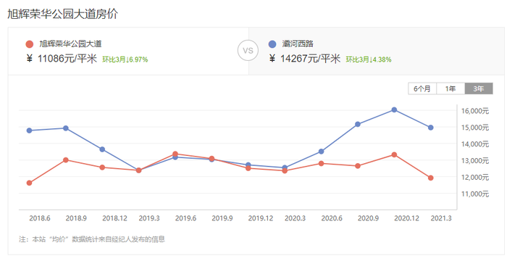The height and width of the screenshot is (261, 507).
Task: Click the 11086元/平米 price value
Action: point(67,59)
